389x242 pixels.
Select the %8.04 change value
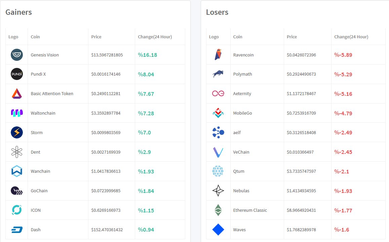point(146,74)
